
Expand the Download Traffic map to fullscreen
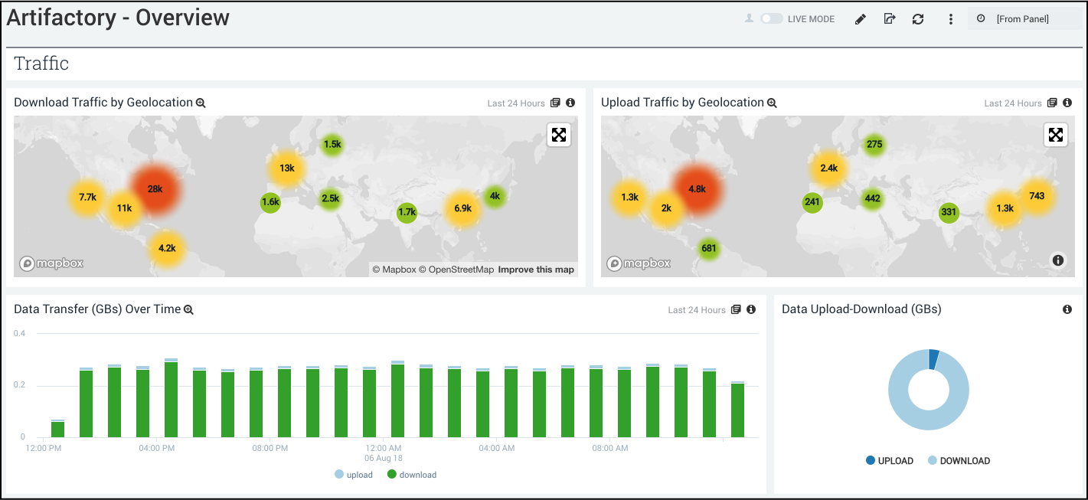click(559, 136)
